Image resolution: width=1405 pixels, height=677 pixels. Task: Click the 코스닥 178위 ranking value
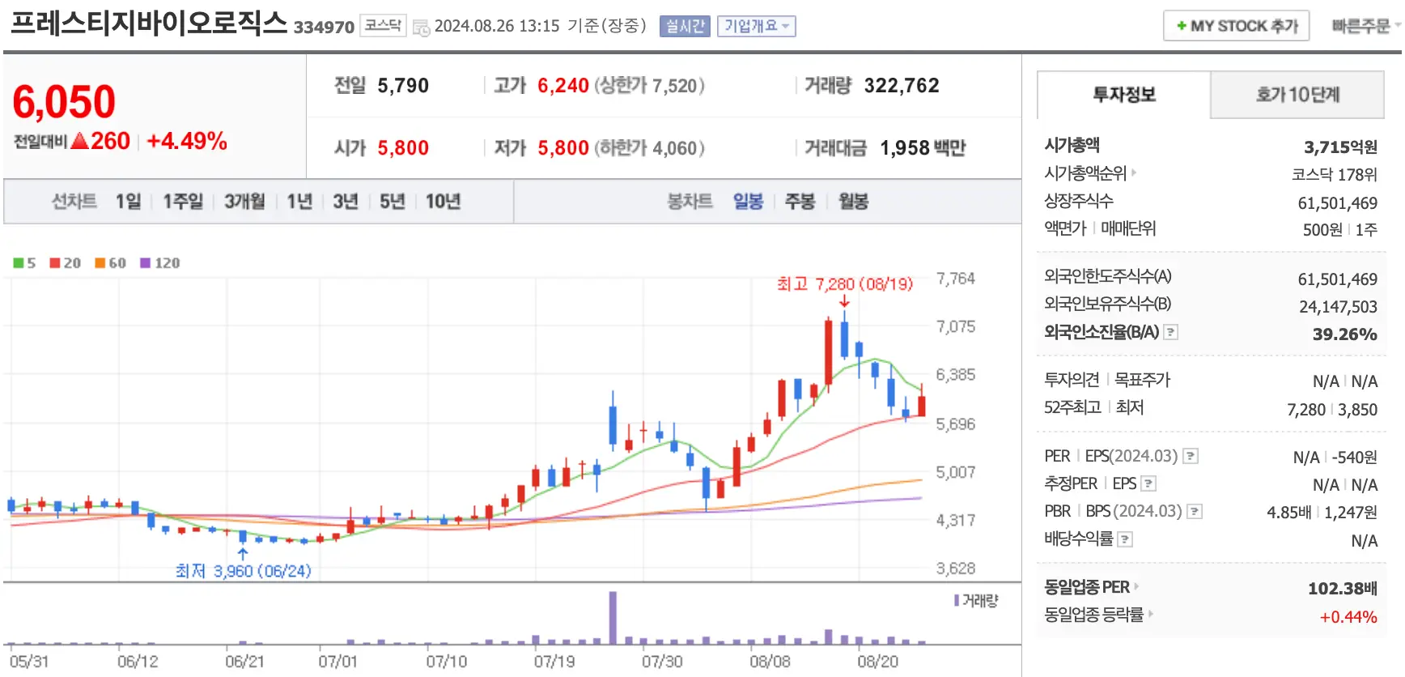tap(1334, 174)
